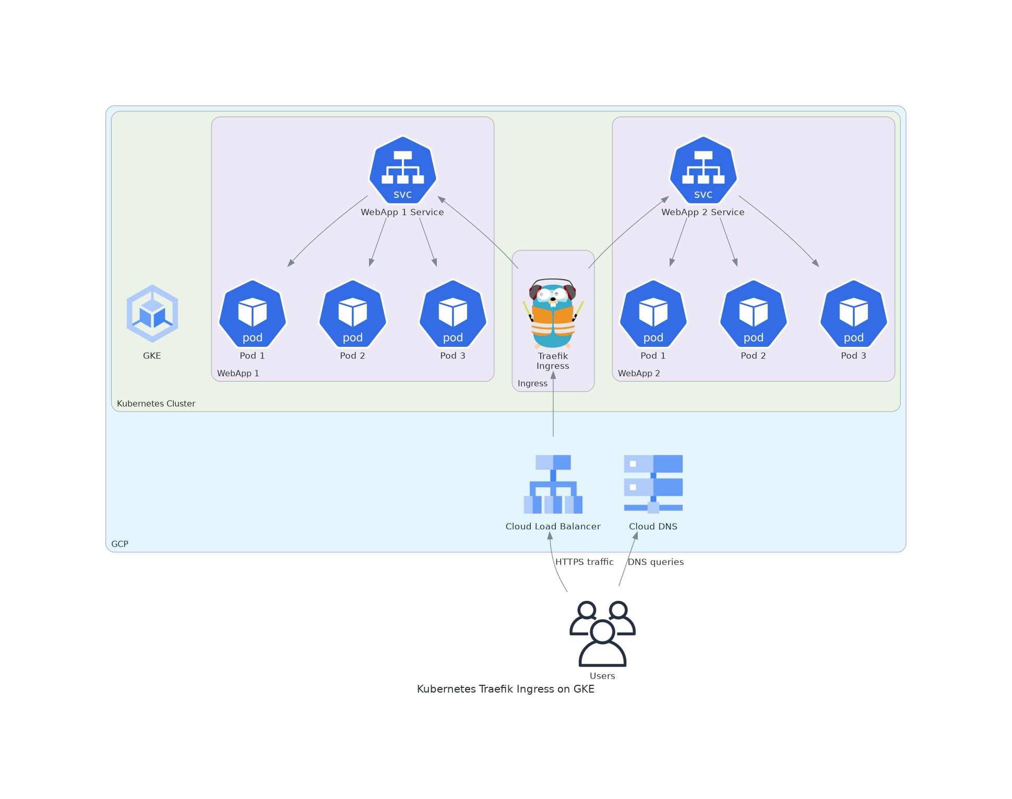
Task: Click the GKE hexagon icon
Action: [x=152, y=313]
